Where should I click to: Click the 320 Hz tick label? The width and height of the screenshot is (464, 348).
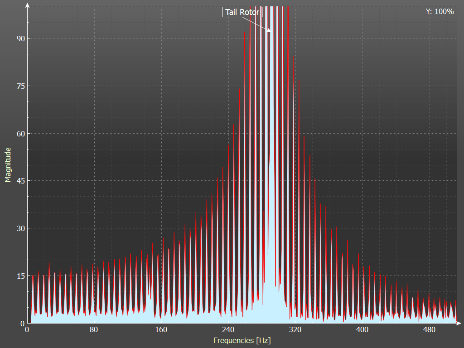click(295, 329)
